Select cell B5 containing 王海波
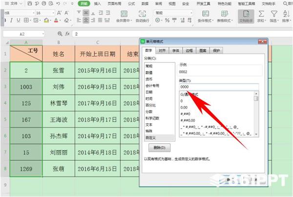 click(59, 119)
